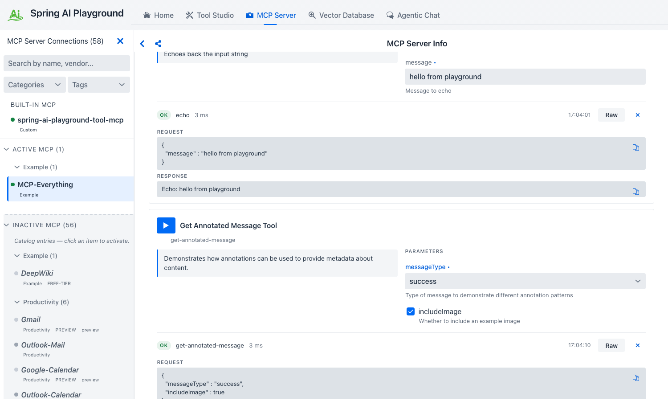This screenshot has width=668, height=401.
Task: Copy the get-annotated-message request JSON
Action: coord(636,378)
